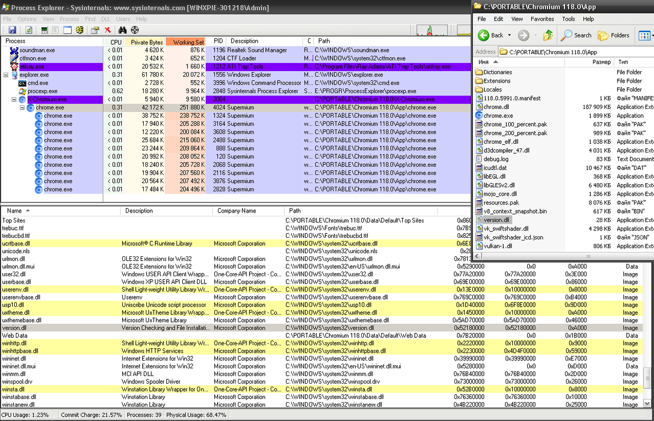Click the green Back arrow in Explorer
The image size is (654, 421).
click(x=483, y=35)
